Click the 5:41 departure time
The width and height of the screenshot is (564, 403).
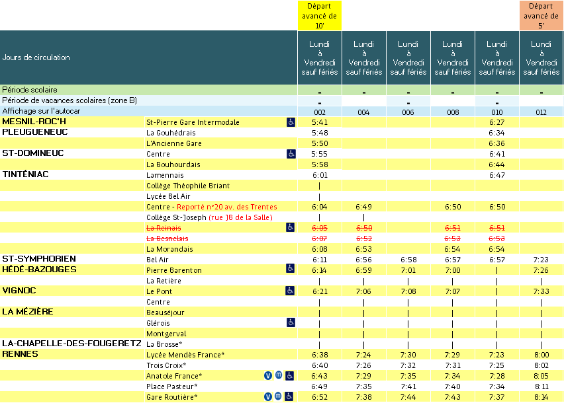[x=320, y=122]
